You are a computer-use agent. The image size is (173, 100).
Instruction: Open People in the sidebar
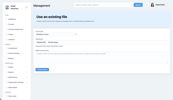[x=11, y=67]
